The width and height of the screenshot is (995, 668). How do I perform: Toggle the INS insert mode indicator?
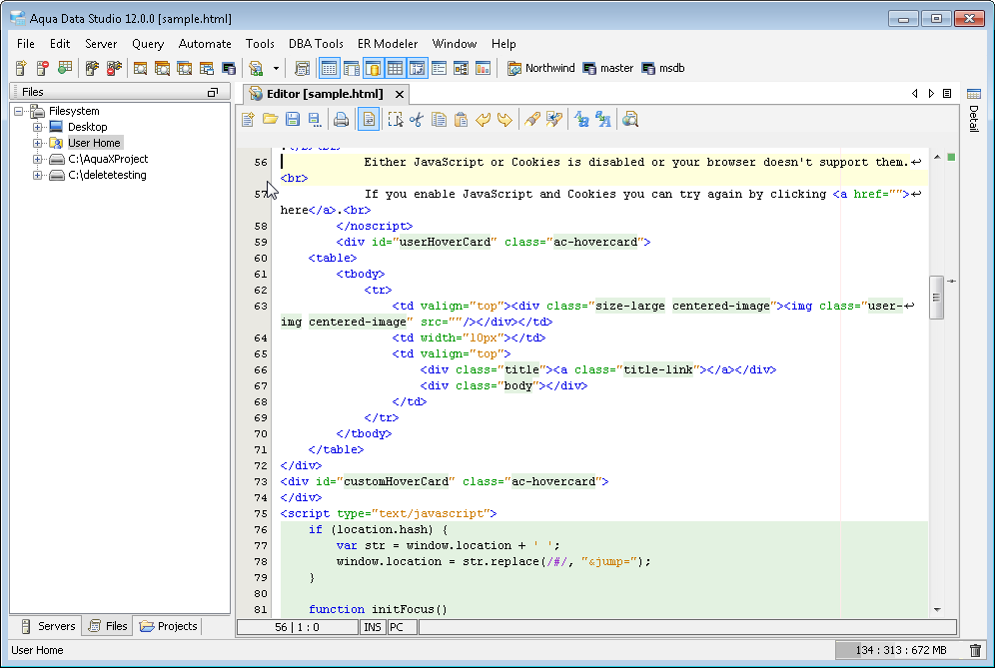372,627
